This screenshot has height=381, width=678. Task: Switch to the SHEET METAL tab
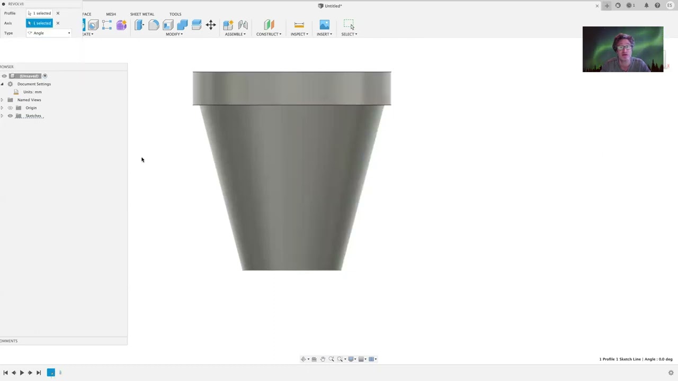tap(142, 14)
